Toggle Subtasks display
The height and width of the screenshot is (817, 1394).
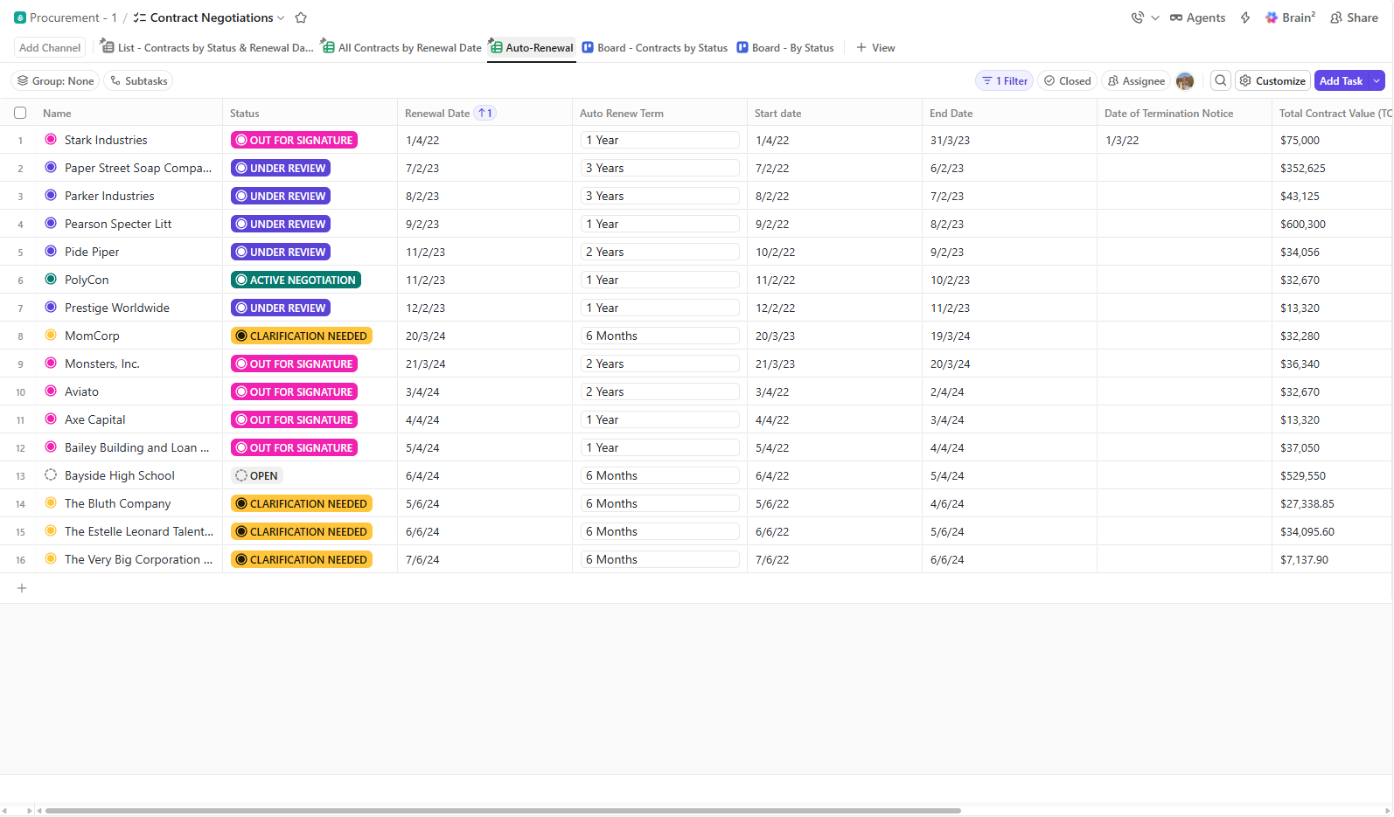138,81
